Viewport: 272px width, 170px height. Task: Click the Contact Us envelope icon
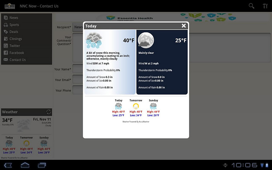pyautogui.click(x=6, y=60)
